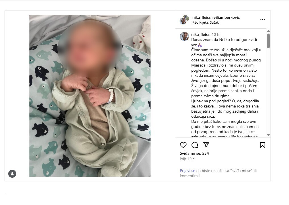Like the post with the heart icon
289x205 pixels.
pos(183,145)
